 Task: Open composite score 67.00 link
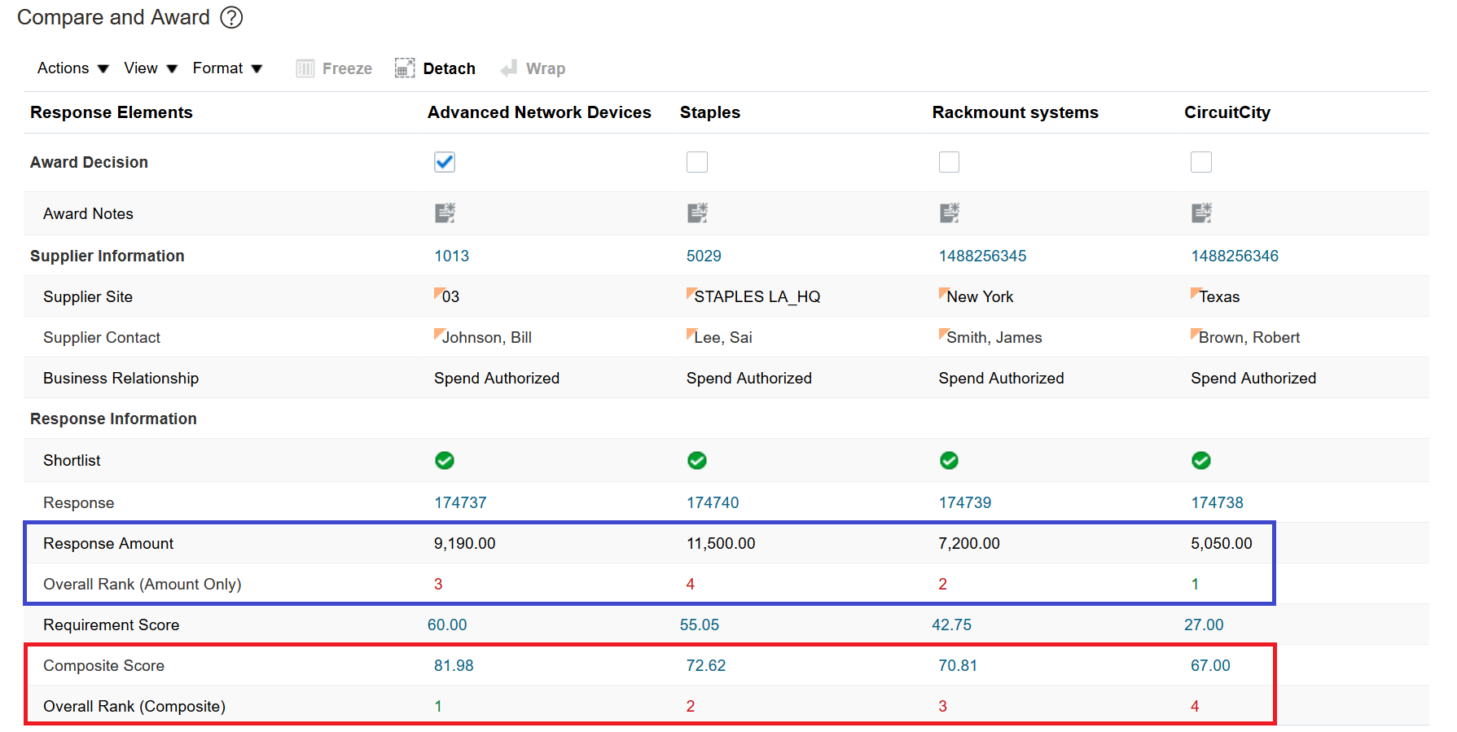coord(1210,665)
